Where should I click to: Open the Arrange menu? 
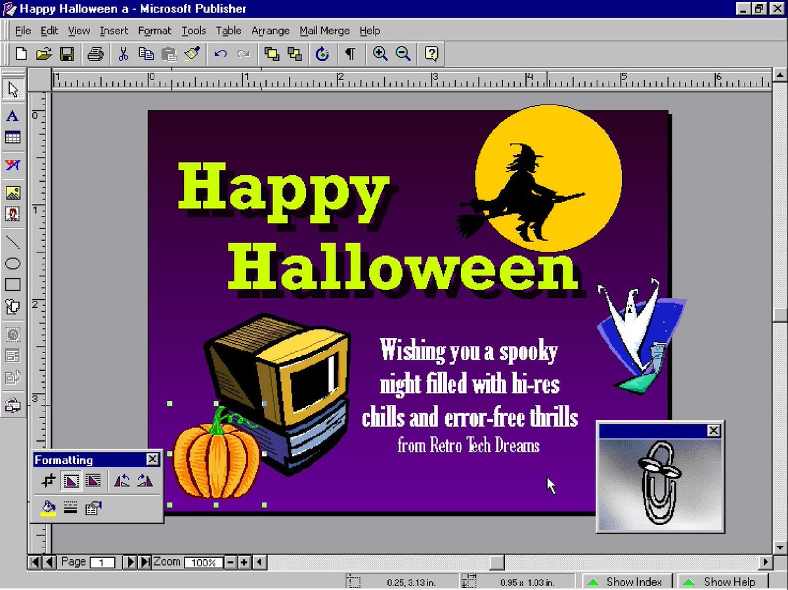point(270,31)
